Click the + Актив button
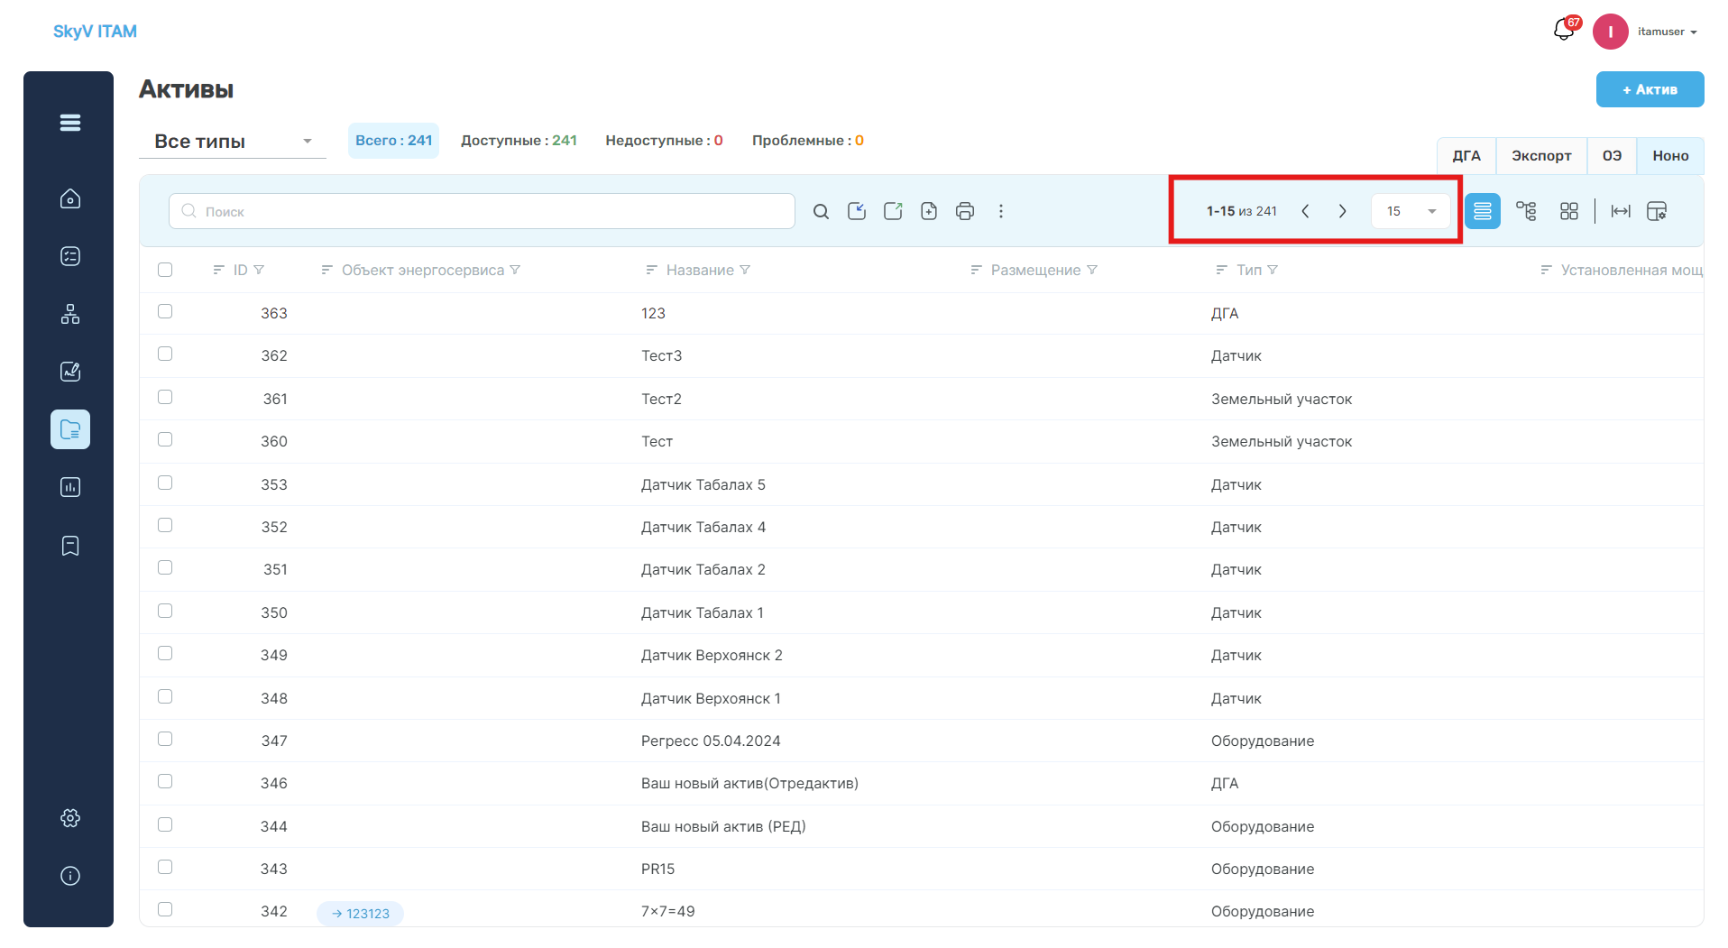This screenshot has width=1728, height=948. point(1650,89)
